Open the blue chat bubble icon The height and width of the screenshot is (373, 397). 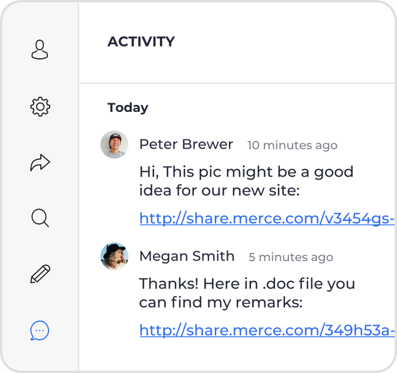tap(40, 330)
